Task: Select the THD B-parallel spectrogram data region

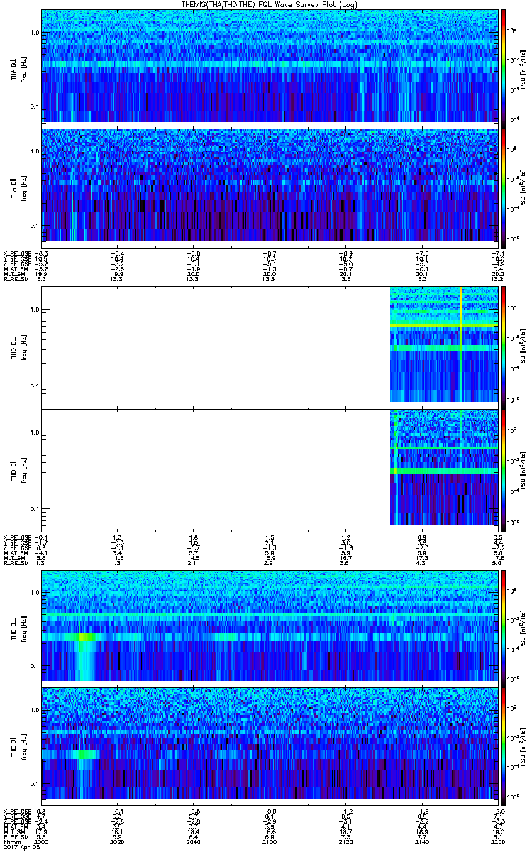Action: click(444, 467)
